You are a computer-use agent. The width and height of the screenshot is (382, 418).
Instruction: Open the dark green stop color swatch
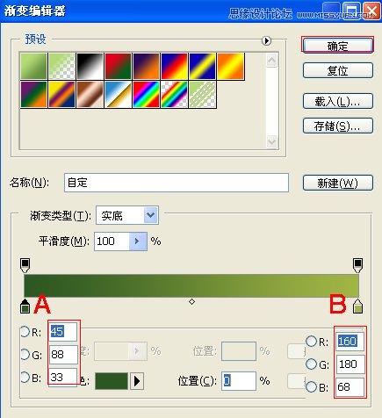coord(112,381)
